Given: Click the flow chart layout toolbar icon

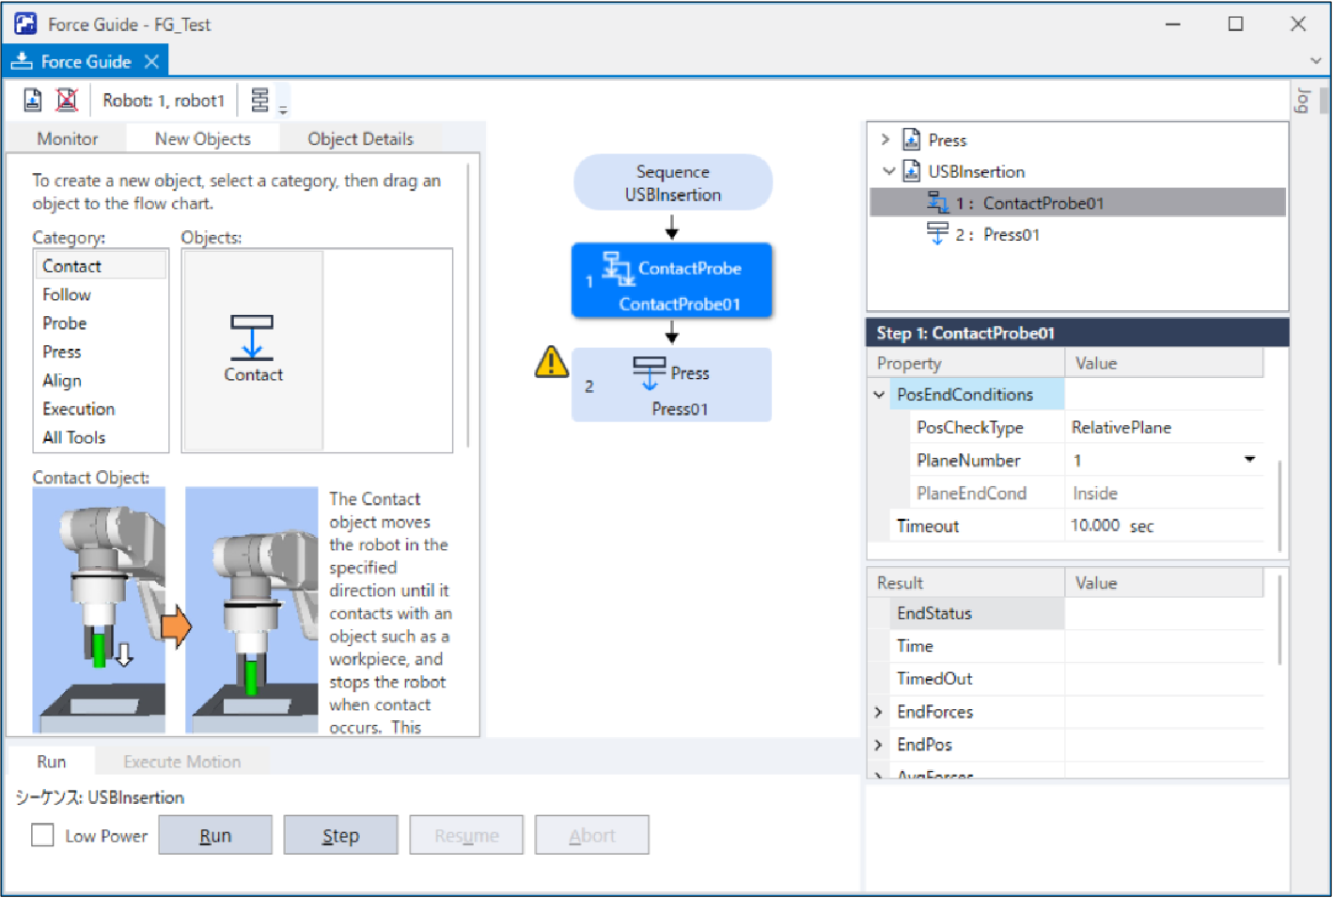Looking at the screenshot, I should click(x=260, y=100).
